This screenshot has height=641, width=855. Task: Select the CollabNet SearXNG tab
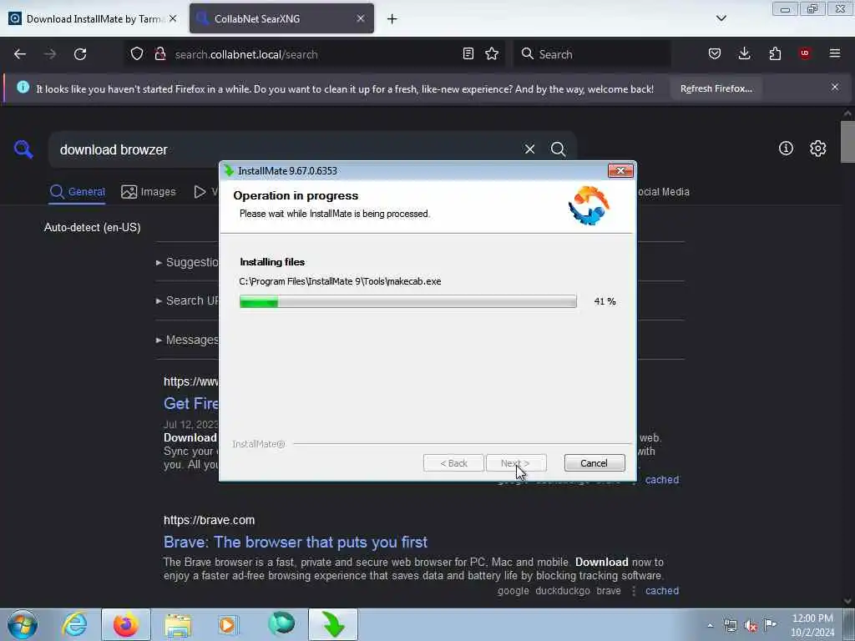pyautogui.click(x=281, y=19)
